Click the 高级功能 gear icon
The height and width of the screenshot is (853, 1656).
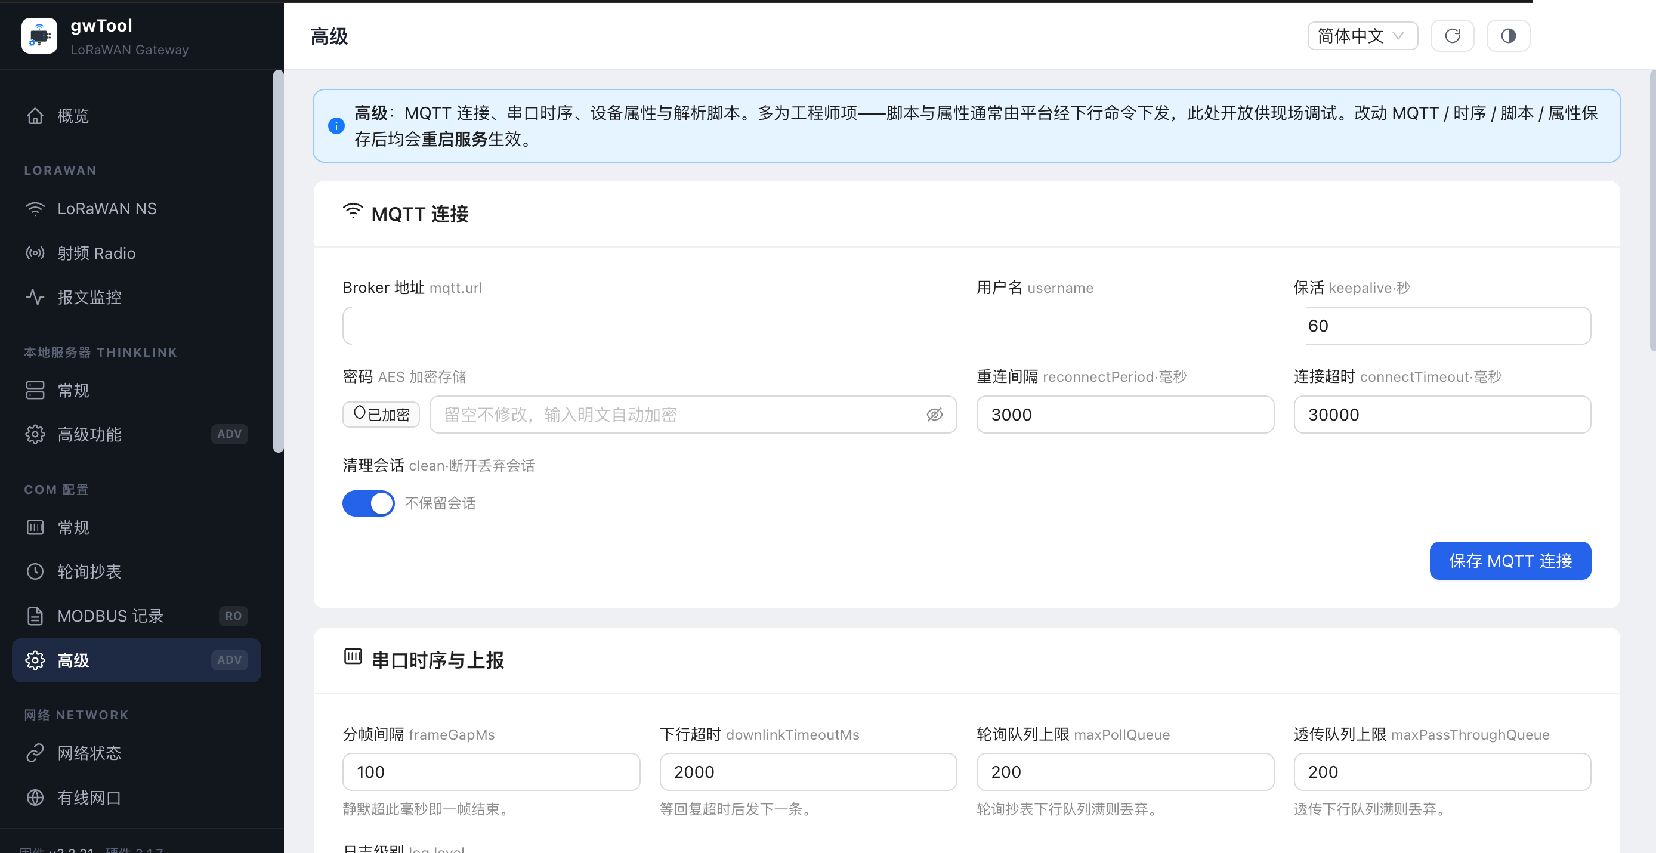35,434
